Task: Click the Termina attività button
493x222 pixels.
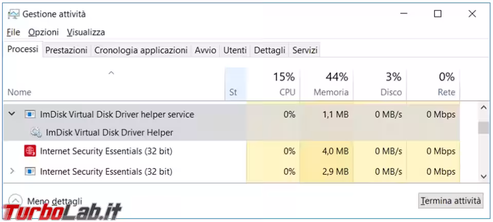Action: pyautogui.click(x=450, y=201)
